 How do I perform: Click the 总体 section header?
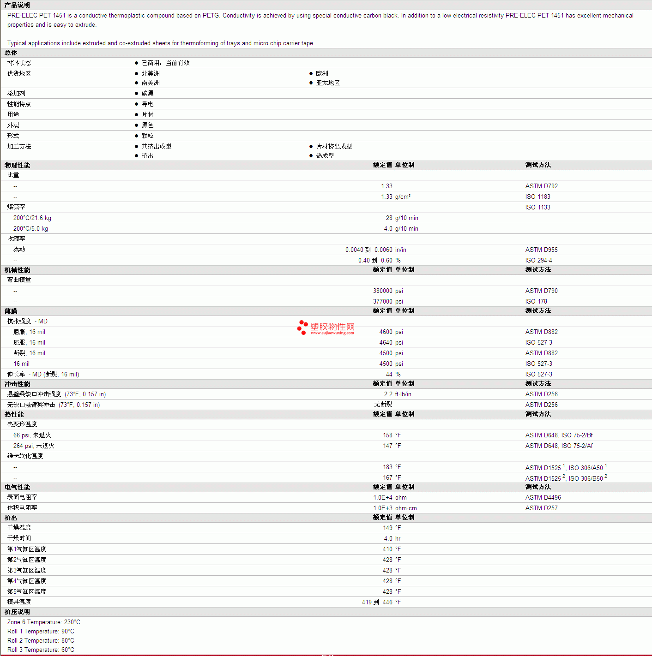(11, 53)
